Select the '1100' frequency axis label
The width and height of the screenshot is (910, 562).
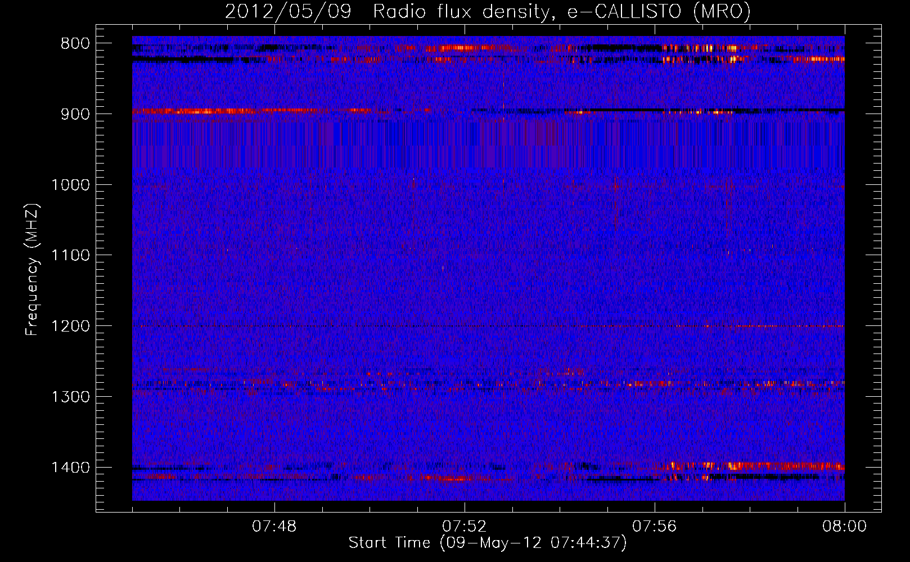[x=70, y=256]
